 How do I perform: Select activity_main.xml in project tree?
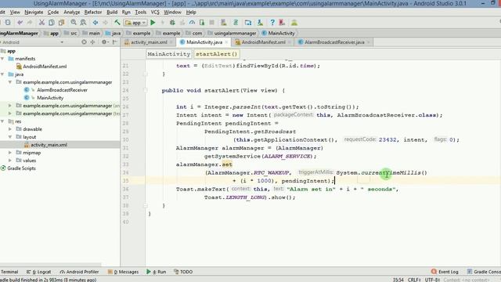(x=49, y=145)
